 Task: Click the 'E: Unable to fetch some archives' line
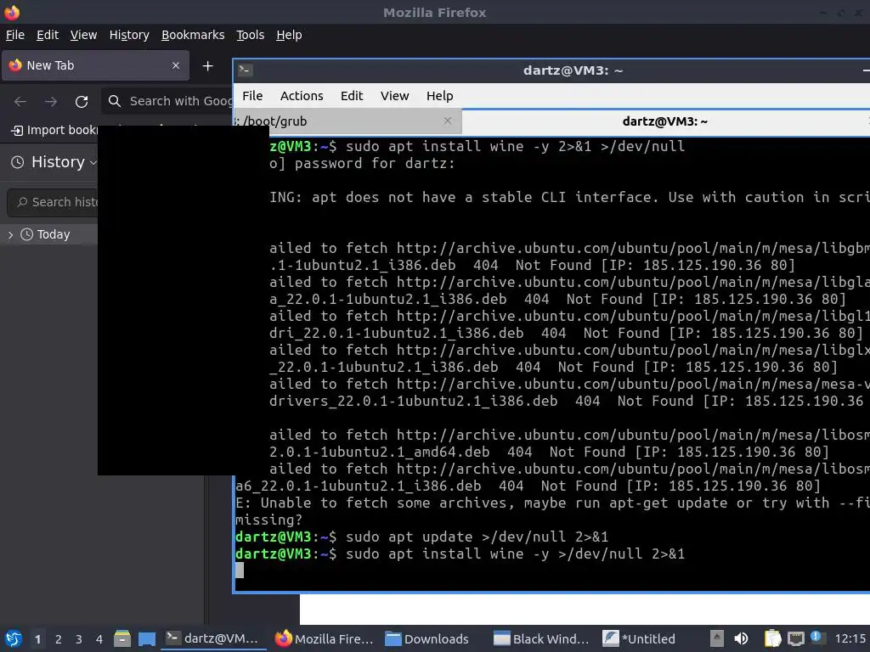point(552,503)
